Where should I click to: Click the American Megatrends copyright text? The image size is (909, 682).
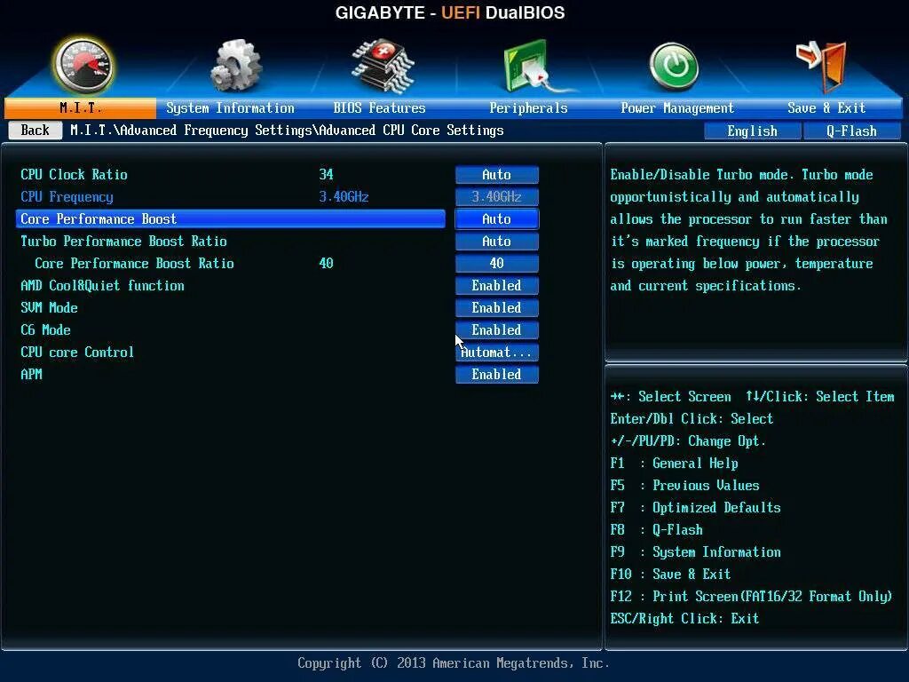pos(454,662)
